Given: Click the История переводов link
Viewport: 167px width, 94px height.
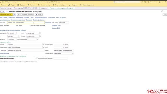Looking at the screenshot, I should click(x=4, y=53).
